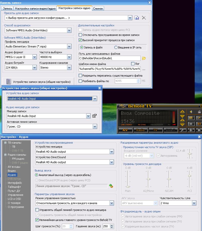Expand the 'Аудио битрейт' 224 kBit/s dropdown
The image size is (202, 231).
pos(34,68)
